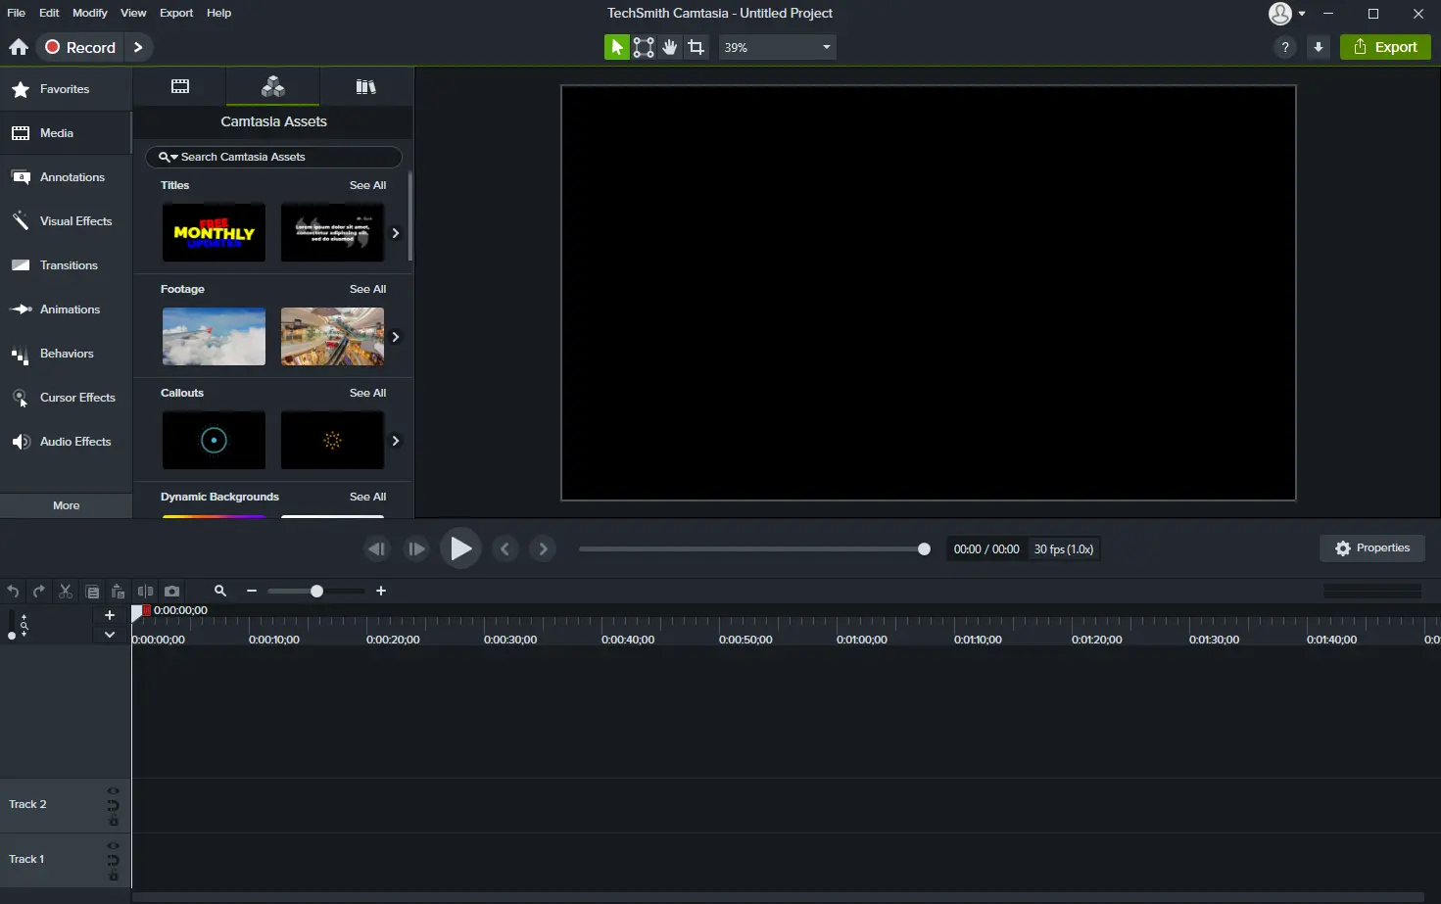1441x904 pixels.
Task: Switch to the Transitions tab
Action: point(67,265)
